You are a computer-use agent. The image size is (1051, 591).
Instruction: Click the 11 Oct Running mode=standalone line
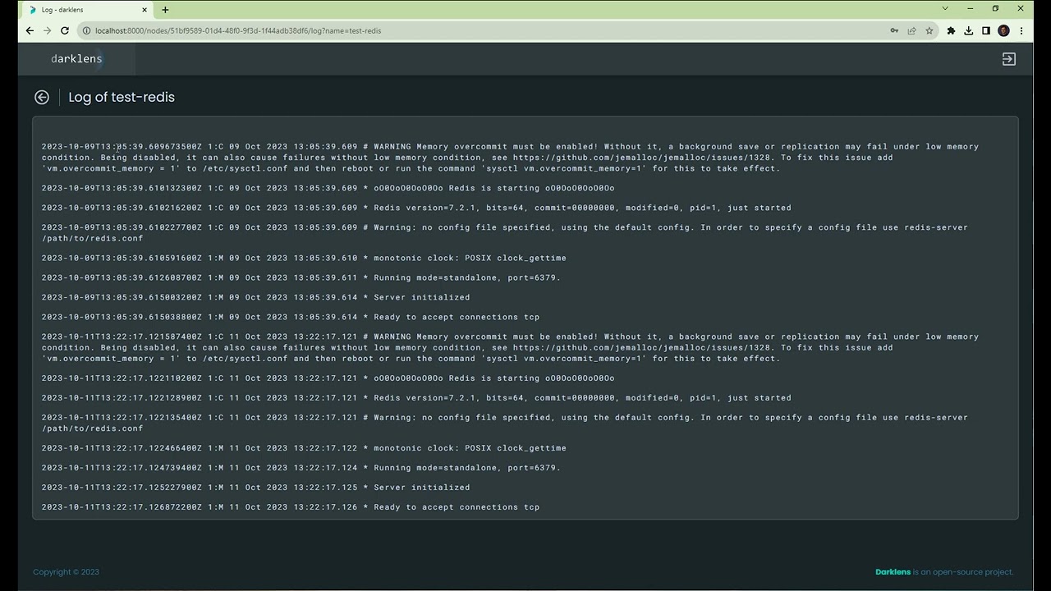[x=301, y=468]
